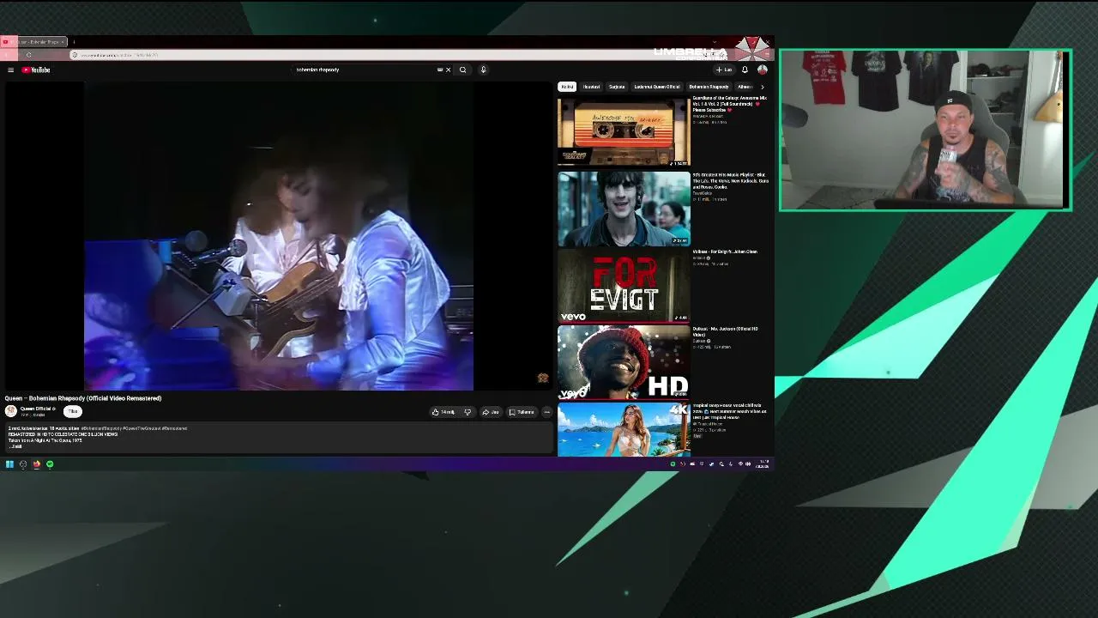
Task: Click the video title under the player
Action: click(83, 398)
